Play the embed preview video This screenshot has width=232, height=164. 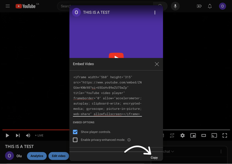pyautogui.click(x=116, y=55)
